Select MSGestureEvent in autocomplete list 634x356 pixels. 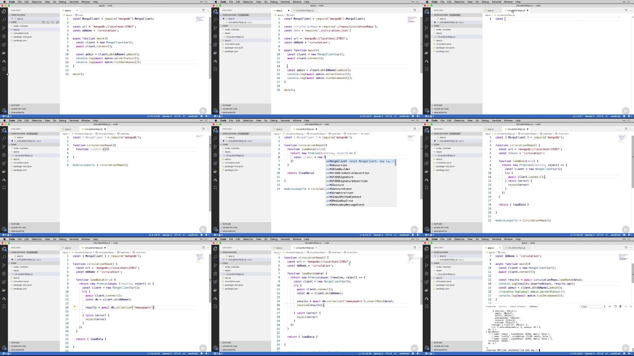point(361,189)
